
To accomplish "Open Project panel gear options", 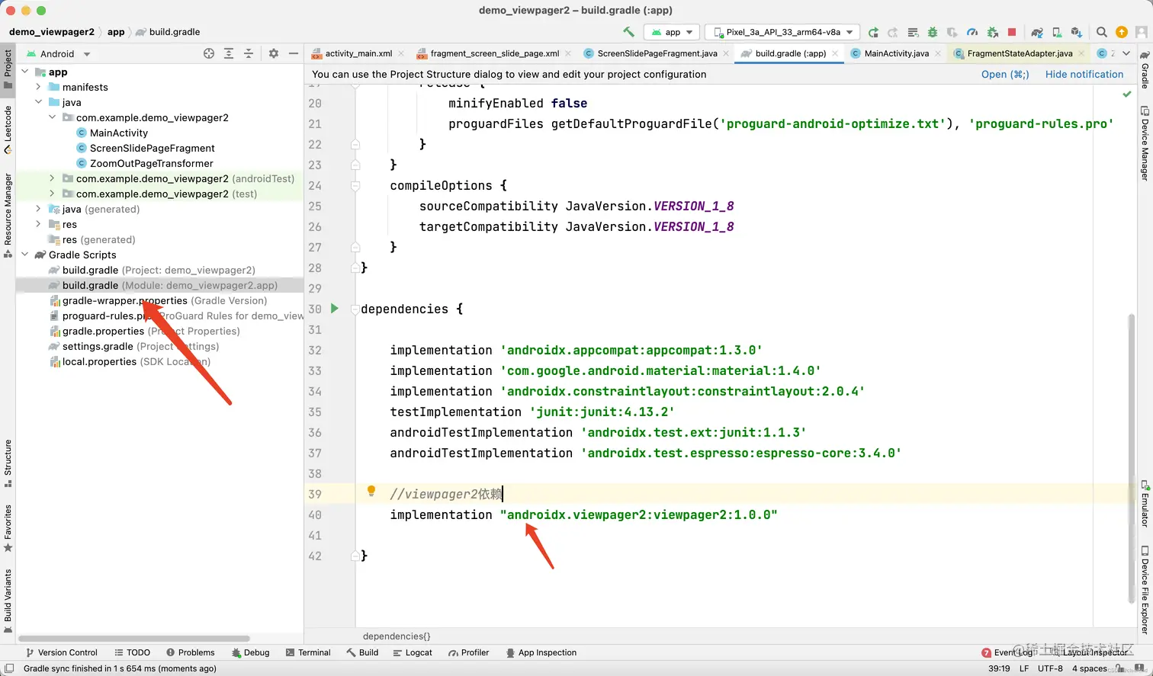I will pos(274,53).
